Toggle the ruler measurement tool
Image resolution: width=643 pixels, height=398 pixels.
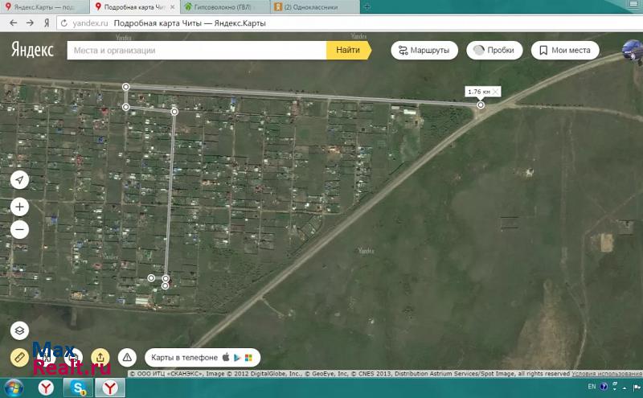pos(20,356)
